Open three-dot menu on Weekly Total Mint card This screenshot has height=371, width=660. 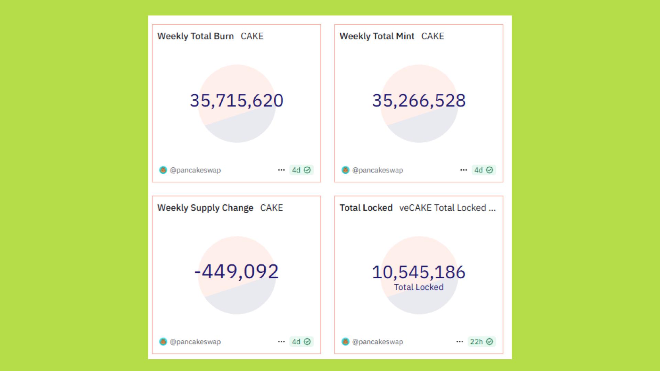coord(463,170)
